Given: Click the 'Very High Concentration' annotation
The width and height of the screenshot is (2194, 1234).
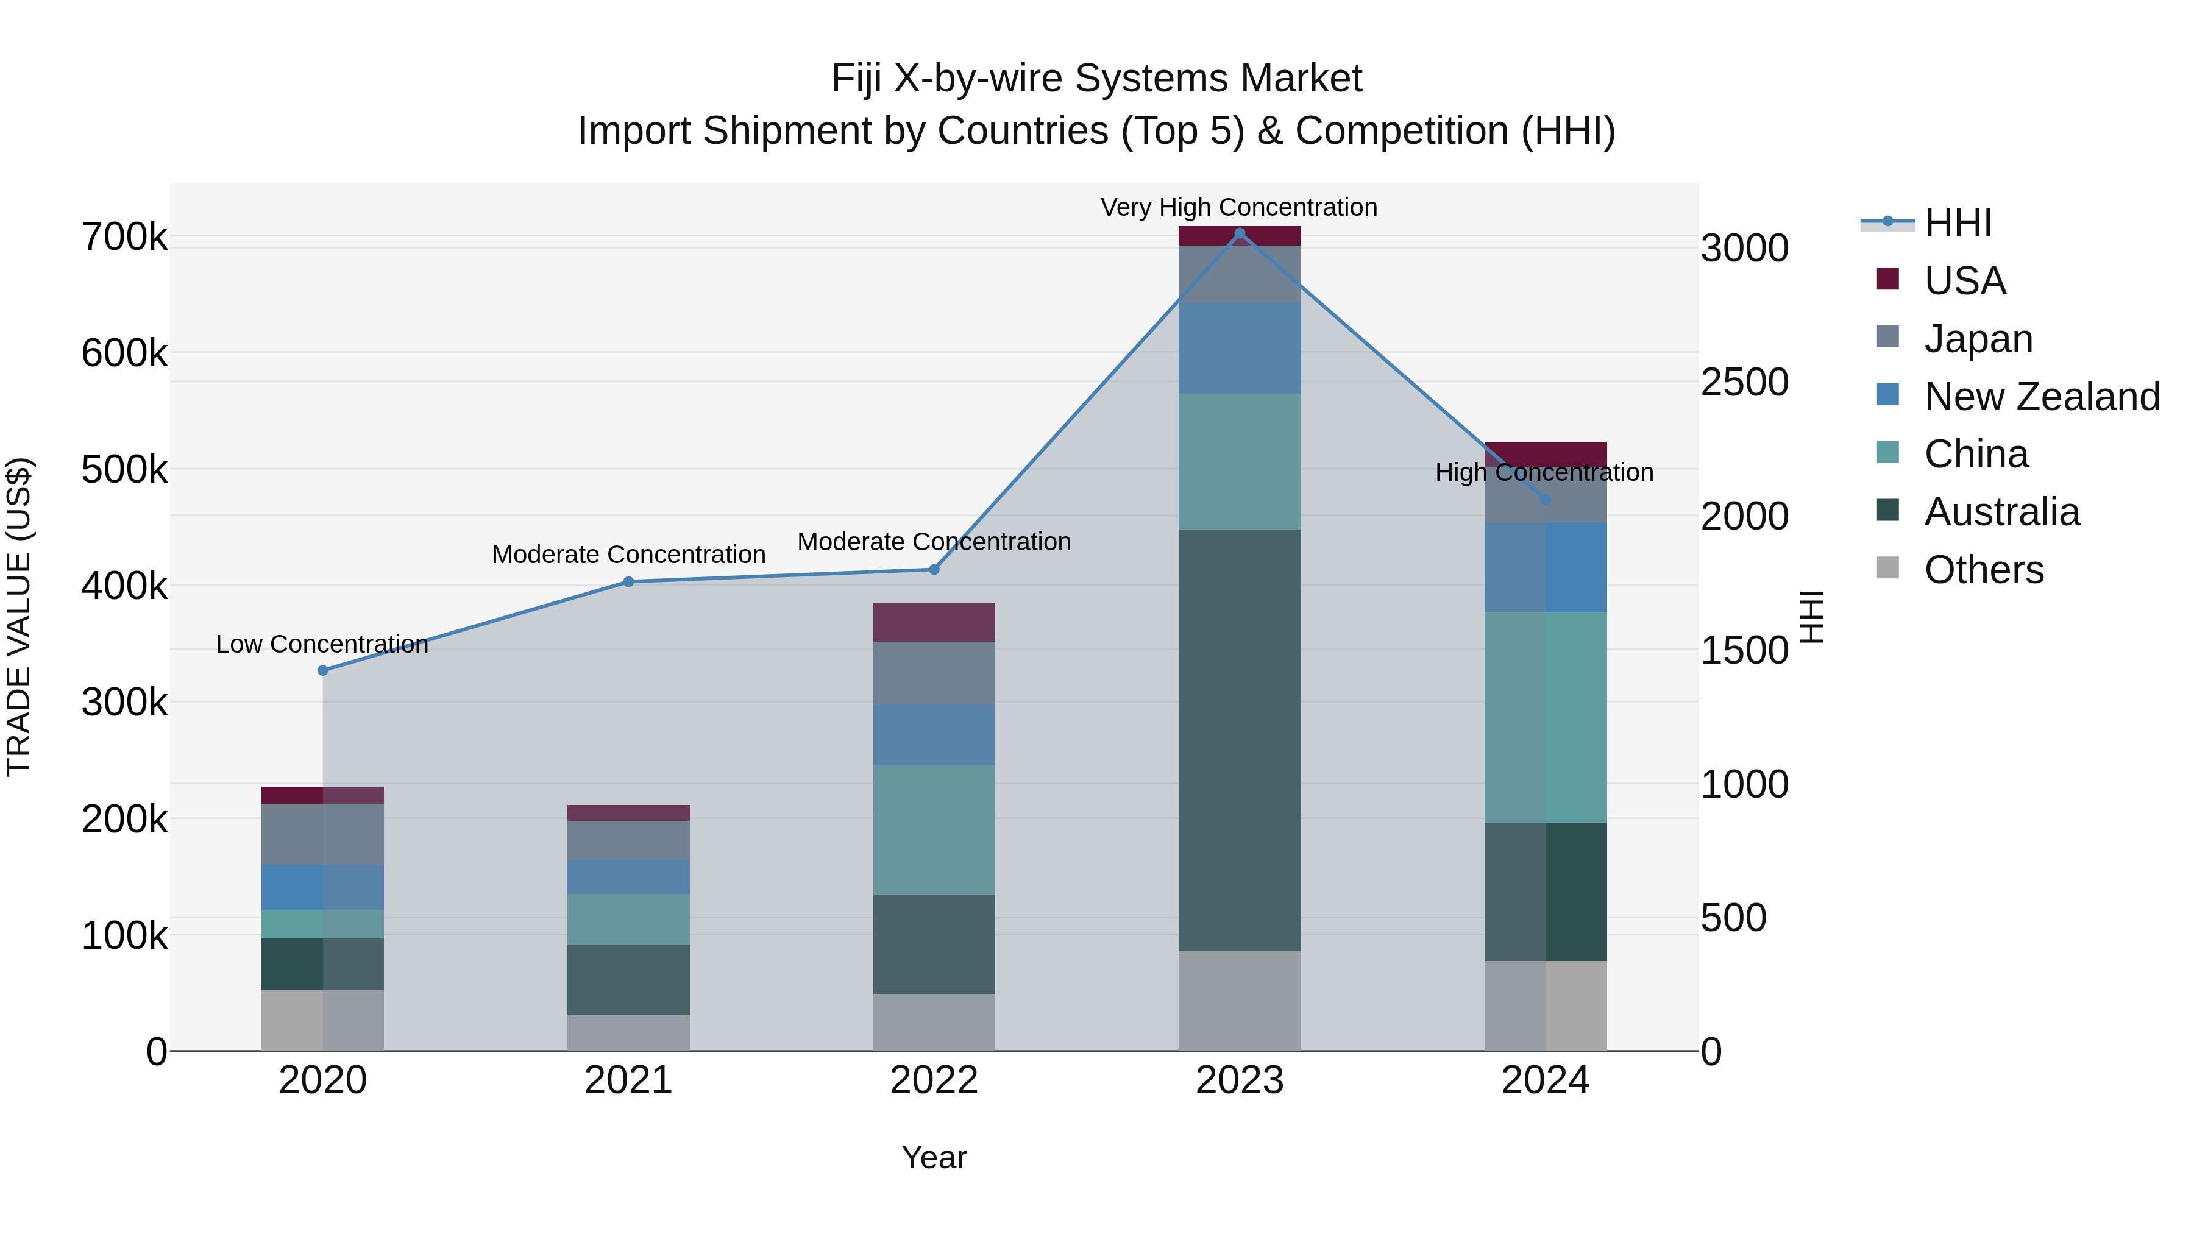Looking at the screenshot, I should (x=1239, y=207).
